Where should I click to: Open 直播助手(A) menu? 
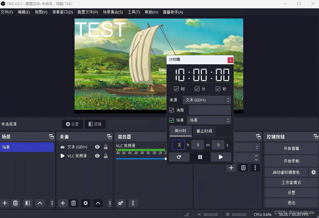click(173, 12)
